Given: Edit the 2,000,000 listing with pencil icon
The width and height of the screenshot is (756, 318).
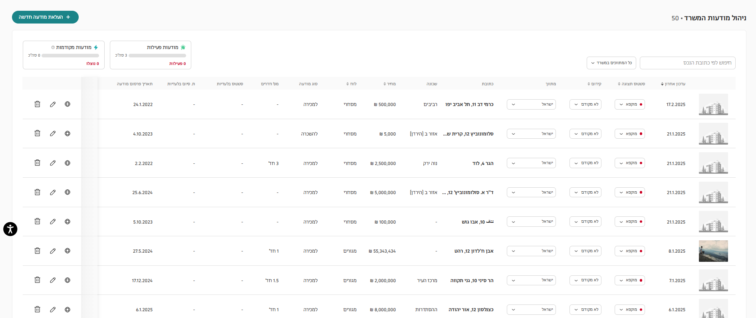Looking at the screenshot, I should (53, 280).
